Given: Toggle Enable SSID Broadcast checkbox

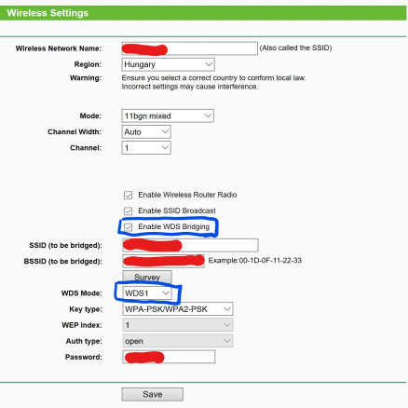Looking at the screenshot, I should click(128, 211).
